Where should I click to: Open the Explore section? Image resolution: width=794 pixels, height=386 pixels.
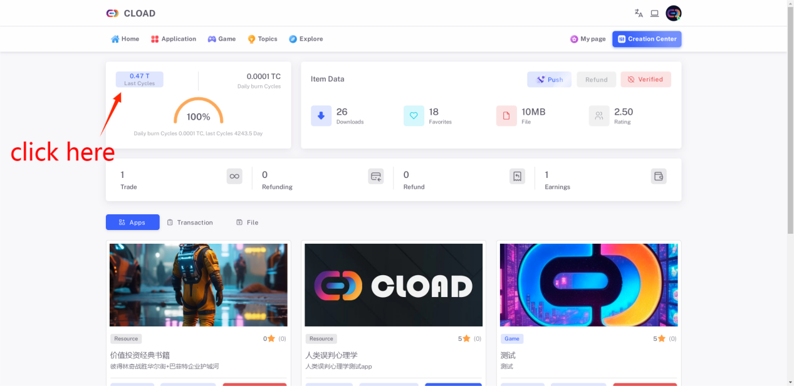coord(306,39)
